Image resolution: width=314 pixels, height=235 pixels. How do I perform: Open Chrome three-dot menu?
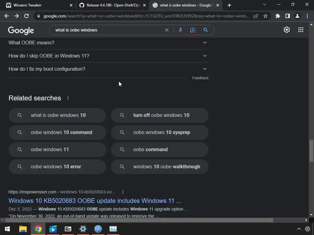307,16
